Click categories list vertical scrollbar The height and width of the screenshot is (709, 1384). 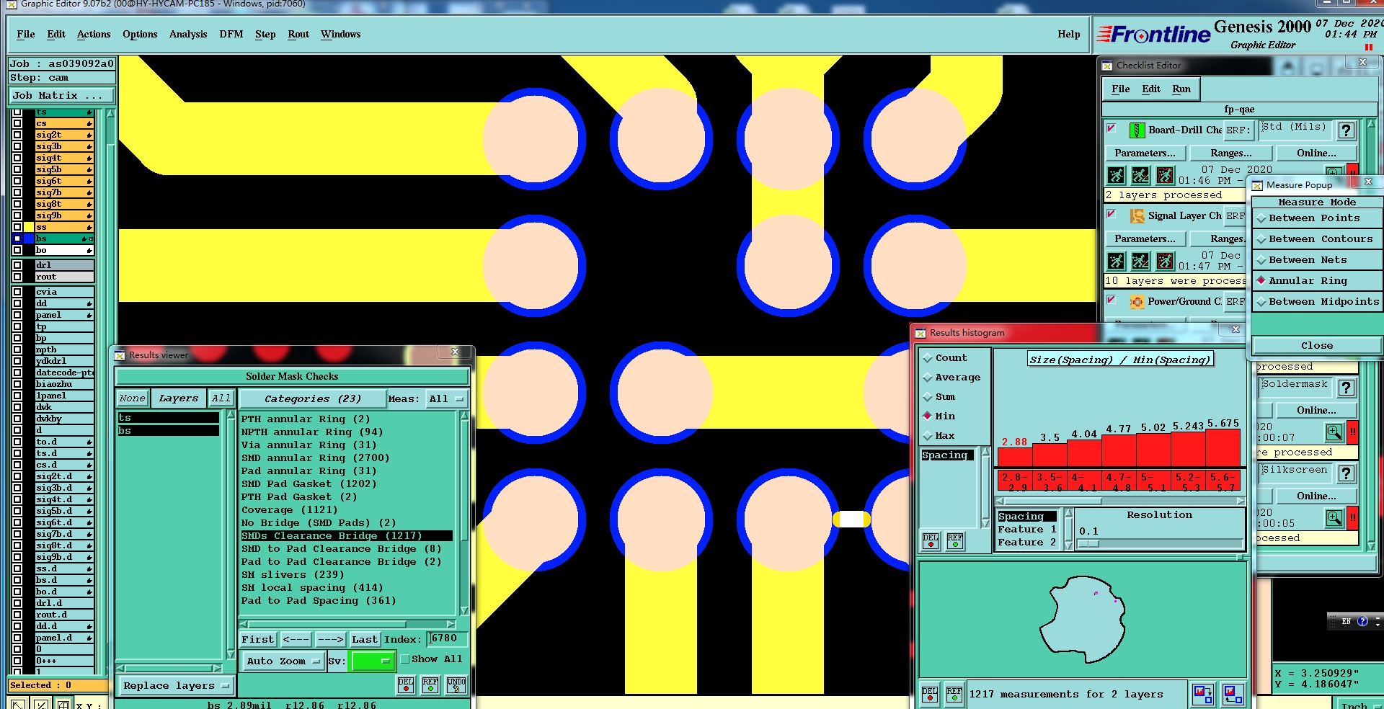pyautogui.click(x=463, y=513)
